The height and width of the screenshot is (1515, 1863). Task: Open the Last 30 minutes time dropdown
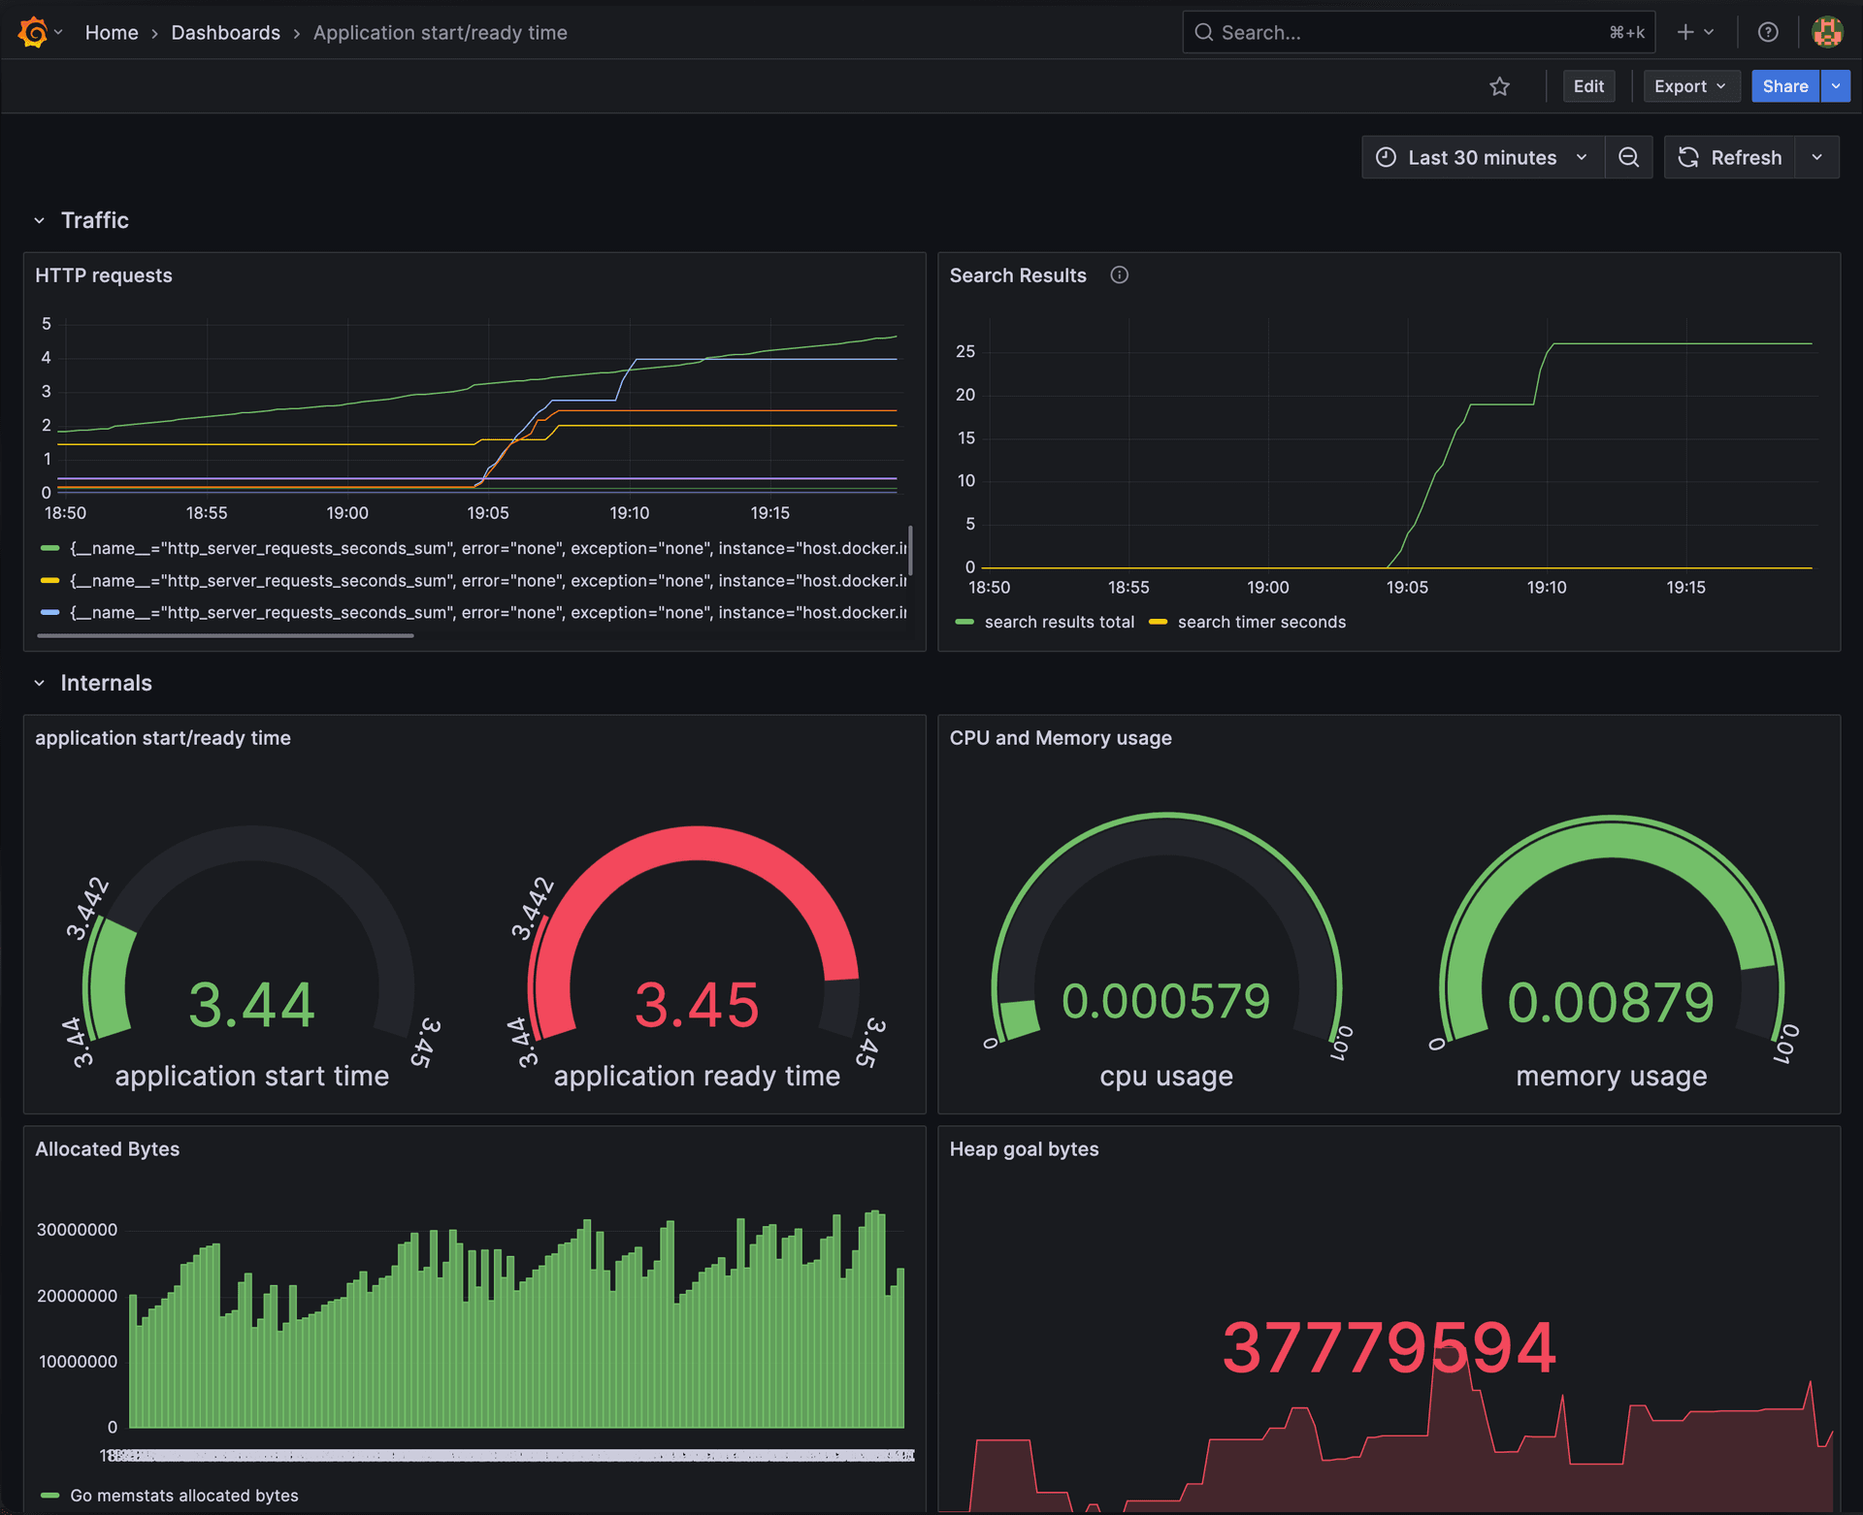[1482, 157]
